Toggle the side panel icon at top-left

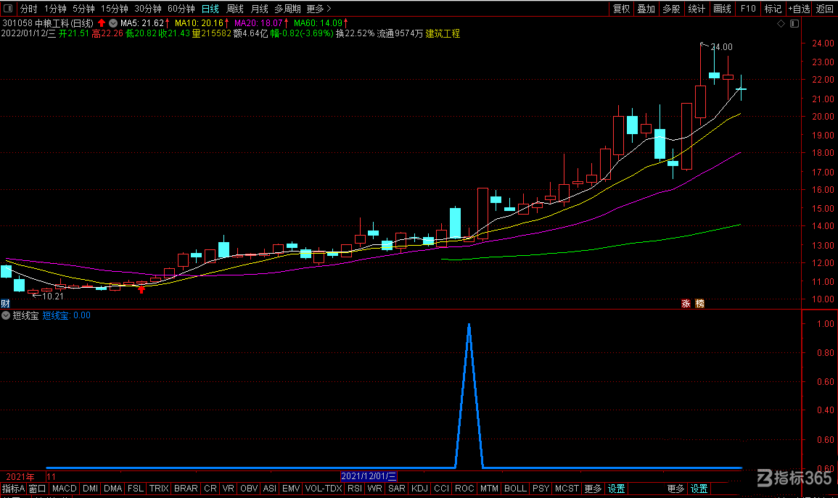[8, 8]
